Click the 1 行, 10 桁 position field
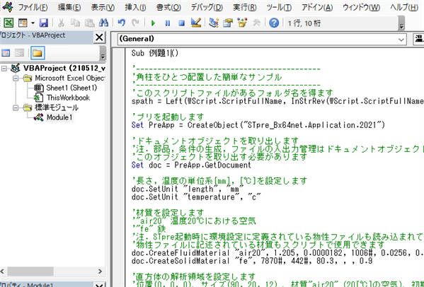Screen dimensions: 424x287 click(340, 23)
